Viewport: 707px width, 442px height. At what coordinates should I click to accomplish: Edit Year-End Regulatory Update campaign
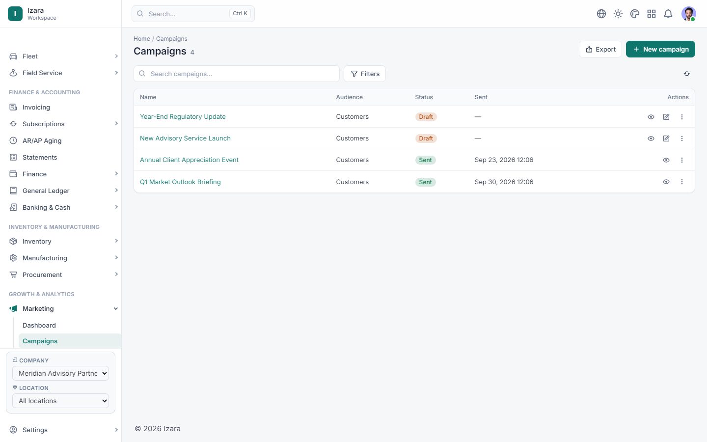coord(666,117)
